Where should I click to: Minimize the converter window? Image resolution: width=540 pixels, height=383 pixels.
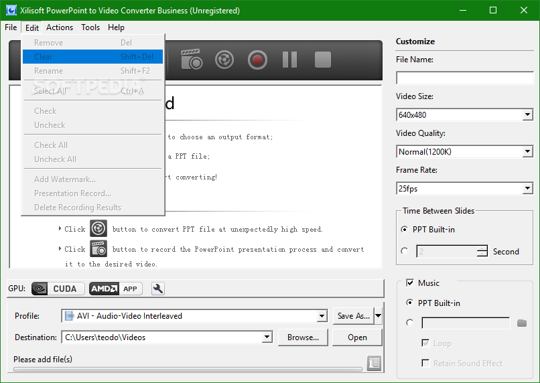click(x=463, y=10)
